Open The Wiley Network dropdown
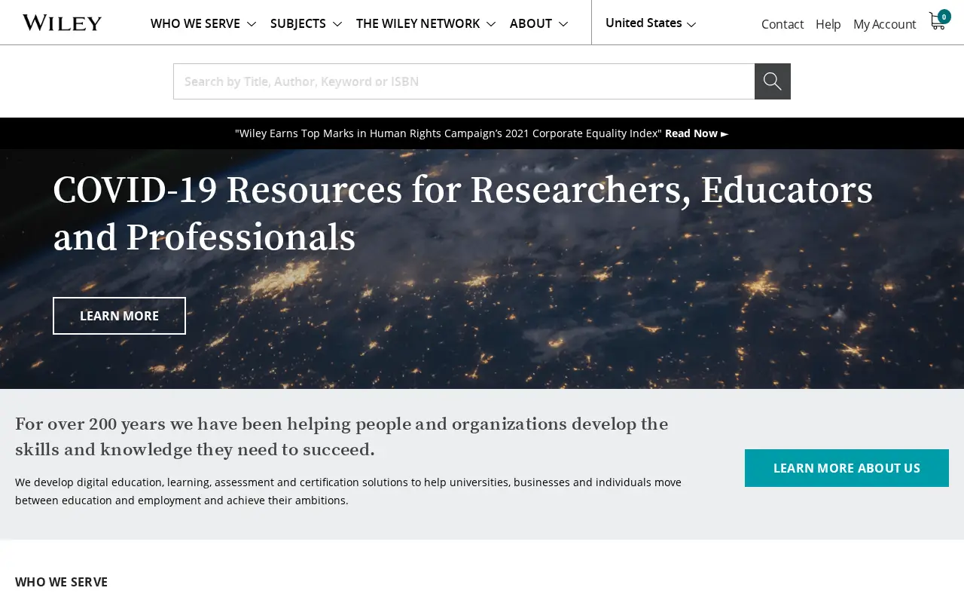Image resolution: width=964 pixels, height=603 pixels. [426, 23]
